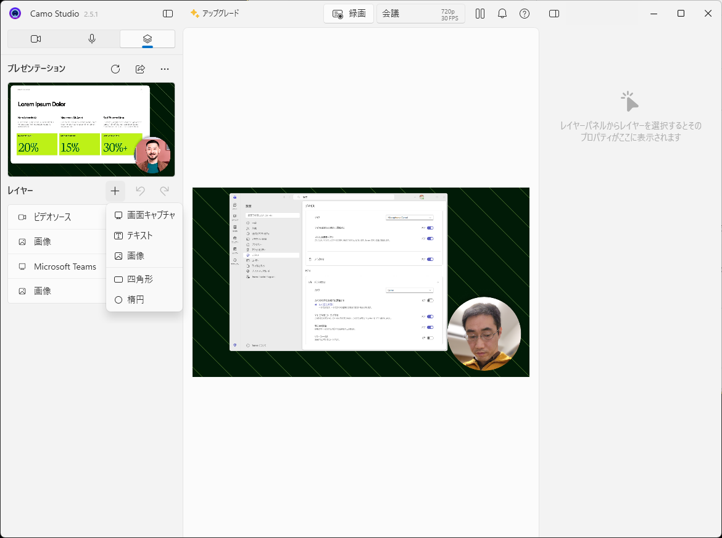Choose 四角形 from the add menu
The image size is (722, 538).
click(x=144, y=279)
